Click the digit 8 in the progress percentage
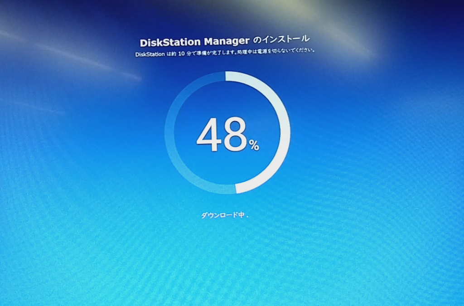The height and width of the screenshot is (306, 464). coord(235,135)
